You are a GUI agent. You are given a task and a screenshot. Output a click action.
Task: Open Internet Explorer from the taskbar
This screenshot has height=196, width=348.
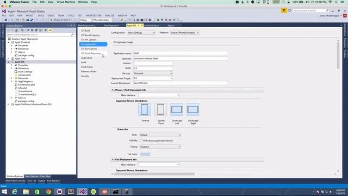15,192
